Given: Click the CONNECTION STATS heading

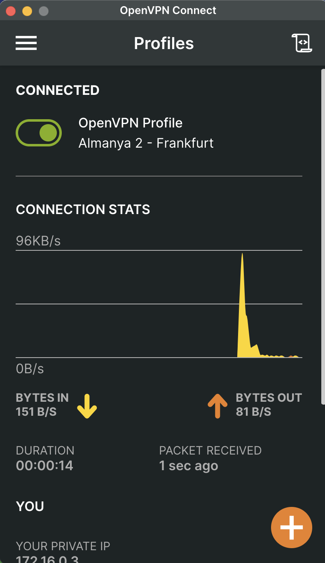Looking at the screenshot, I should [83, 210].
